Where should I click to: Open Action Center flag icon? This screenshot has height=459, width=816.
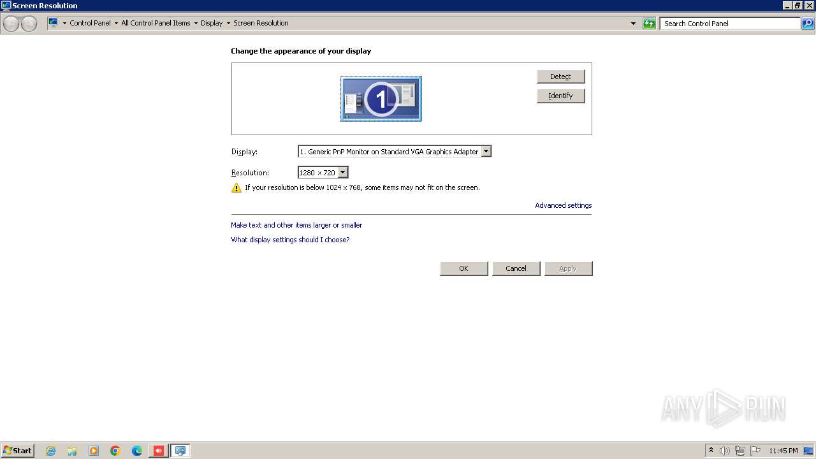point(755,451)
